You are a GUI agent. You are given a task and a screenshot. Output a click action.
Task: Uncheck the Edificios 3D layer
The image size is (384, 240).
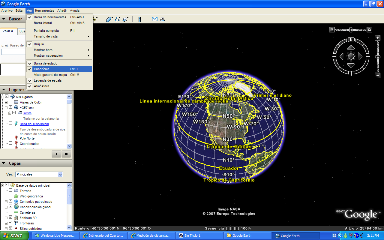click(x=10, y=217)
